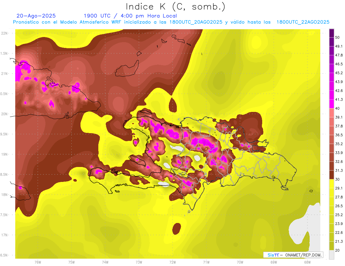The height and width of the screenshot is (266, 345).
Task: Click the colorbar value '45.2'
Action: pyautogui.click(x=339, y=73)
